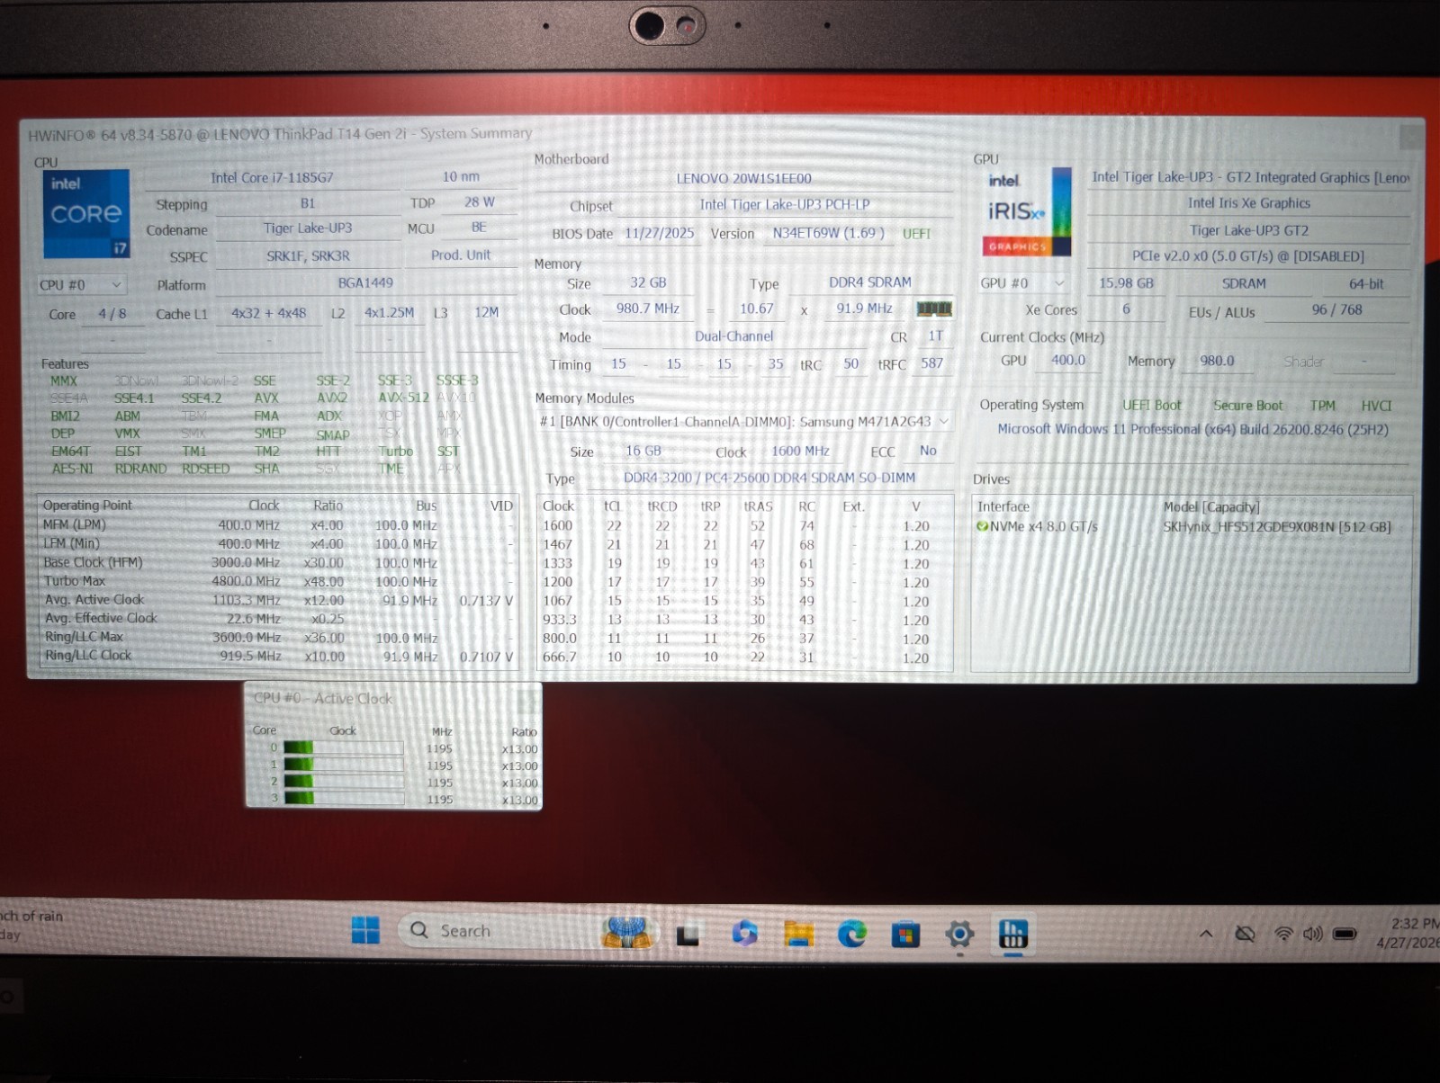This screenshot has height=1083, width=1440.
Task: Launch Microsoft Store from taskbar
Action: pos(905,935)
